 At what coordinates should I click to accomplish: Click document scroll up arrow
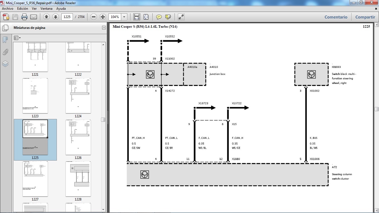click(x=377, y=25)
